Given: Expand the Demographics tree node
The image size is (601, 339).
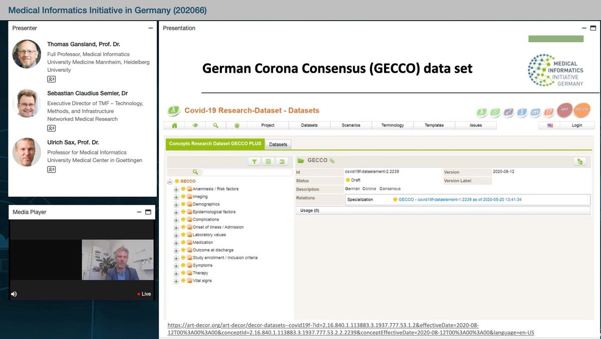Looking at the screenshot, I should tap(176, 205).
